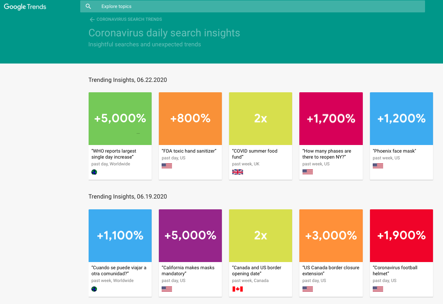Click Canada flag under border opening date card
The image size is (443, 304).
click(237, 289)
